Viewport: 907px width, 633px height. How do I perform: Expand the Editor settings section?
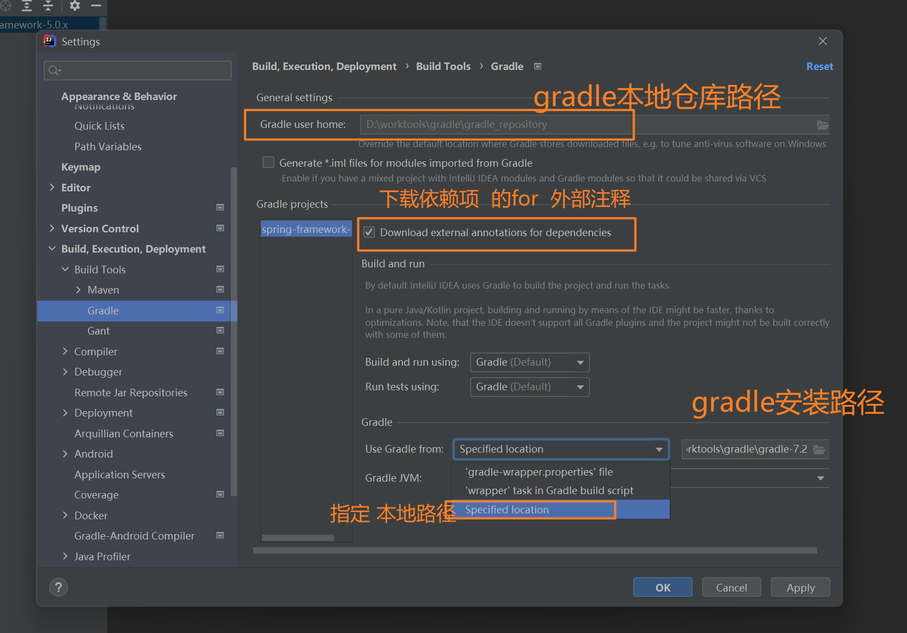[52, 187]
